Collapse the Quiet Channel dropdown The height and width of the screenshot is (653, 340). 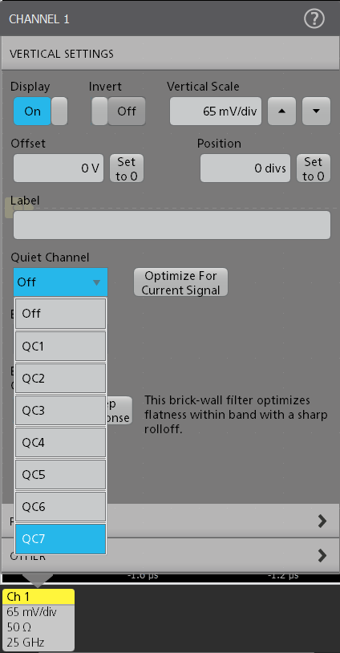click(60, 282)
